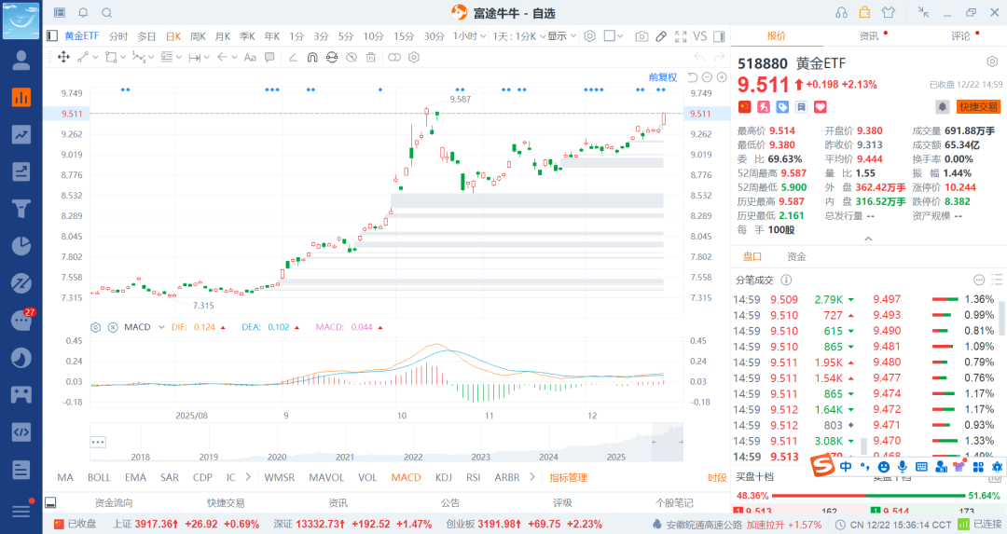Image resolution: width=1007 pixels, height=534 pixels.
Task: Open the user profile sidebar icon
Action: (x=21, y=61)
